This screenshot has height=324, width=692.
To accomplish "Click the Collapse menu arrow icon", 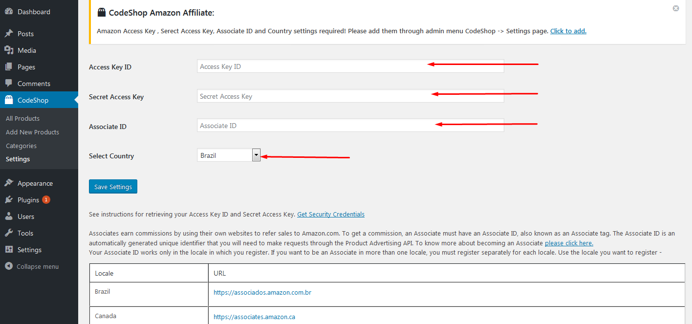I will tap(9, 266).
